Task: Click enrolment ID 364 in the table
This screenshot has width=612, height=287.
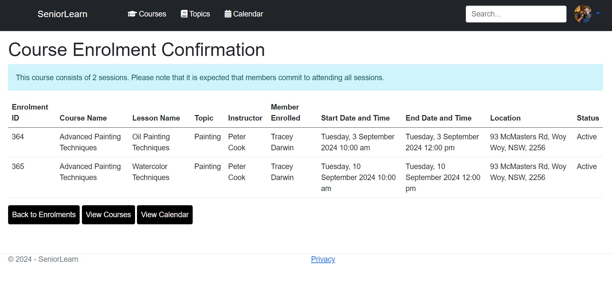Action: pos(18,137)
